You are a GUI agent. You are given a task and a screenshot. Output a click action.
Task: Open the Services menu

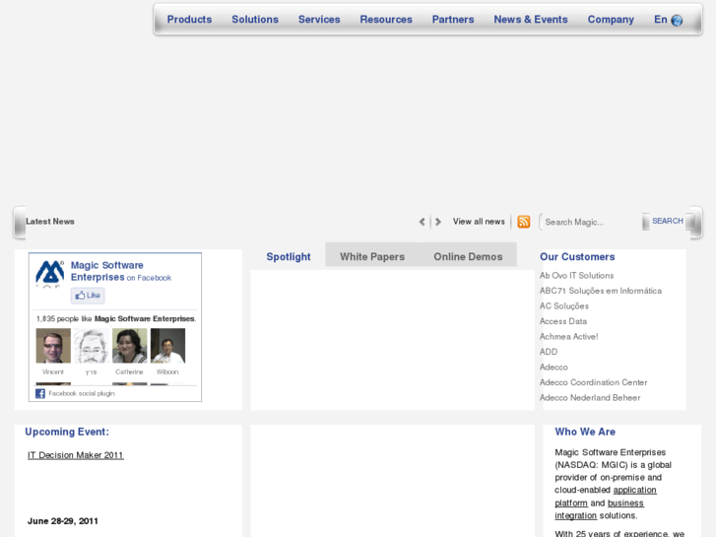tap(319, 20)
